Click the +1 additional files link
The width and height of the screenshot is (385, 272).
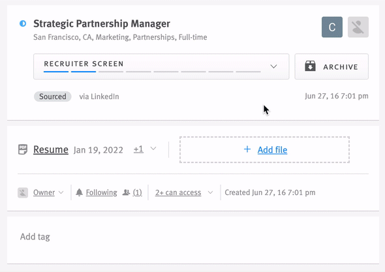138,149
